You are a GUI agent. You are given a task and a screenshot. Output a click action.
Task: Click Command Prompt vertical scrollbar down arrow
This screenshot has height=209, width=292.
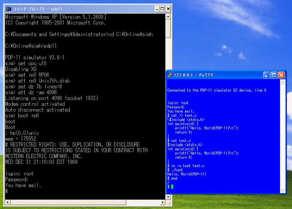[x=168, y=197]
